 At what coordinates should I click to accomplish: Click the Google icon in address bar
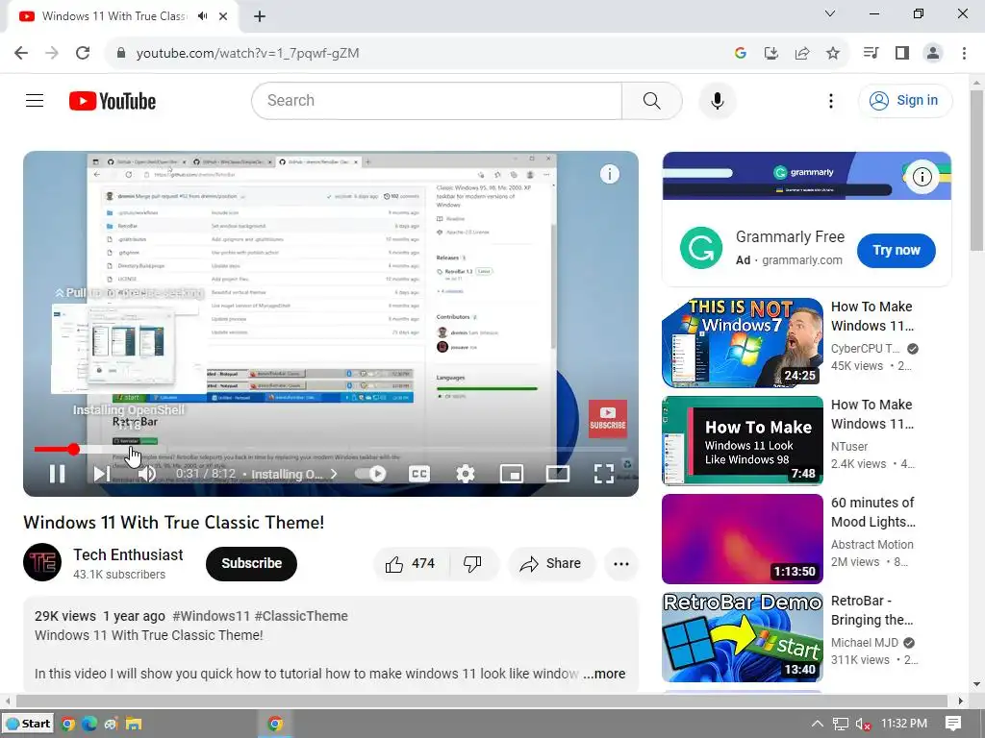[740, 53]
